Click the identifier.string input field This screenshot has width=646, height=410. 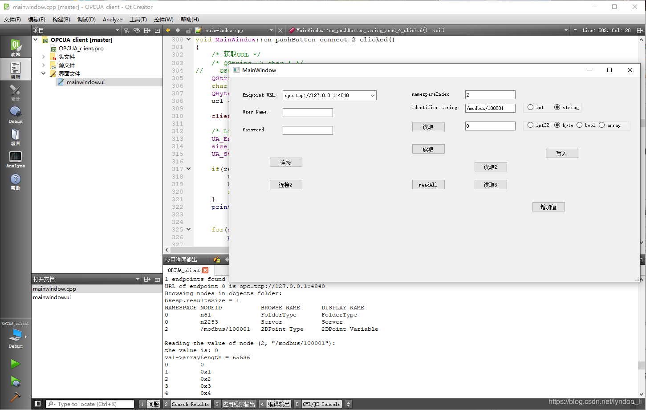click(490, 108)
